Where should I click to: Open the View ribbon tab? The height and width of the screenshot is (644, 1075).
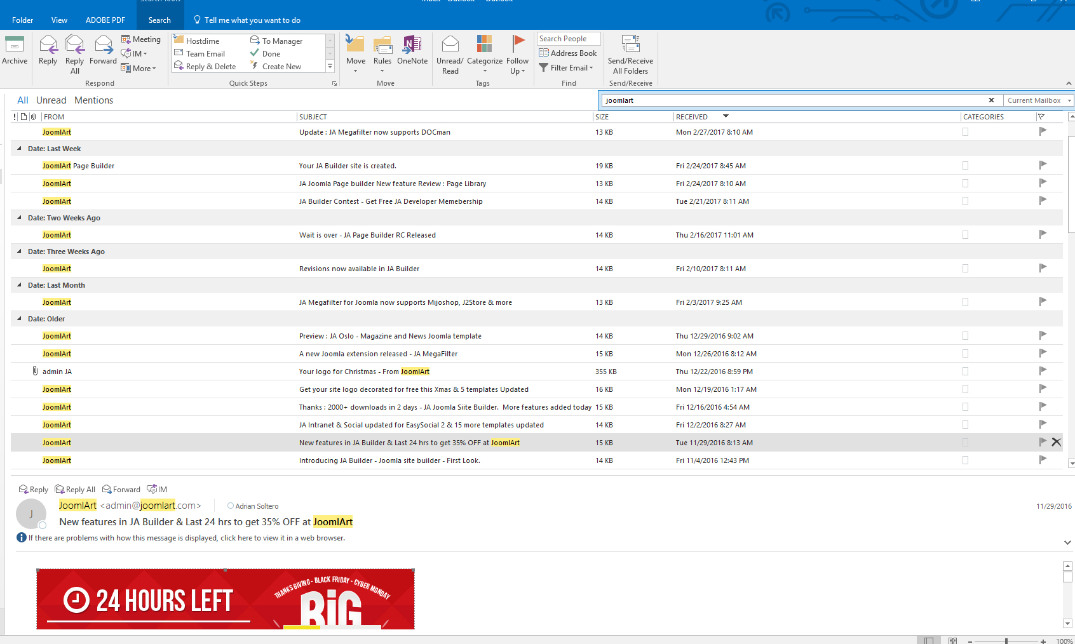[59, 20]
